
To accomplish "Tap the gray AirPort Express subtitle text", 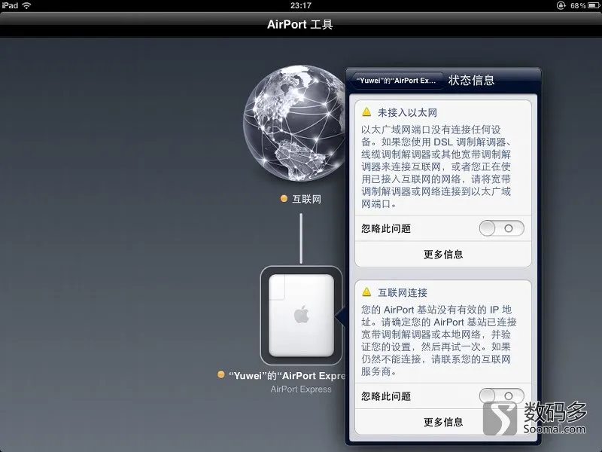I will click(301, 389).
